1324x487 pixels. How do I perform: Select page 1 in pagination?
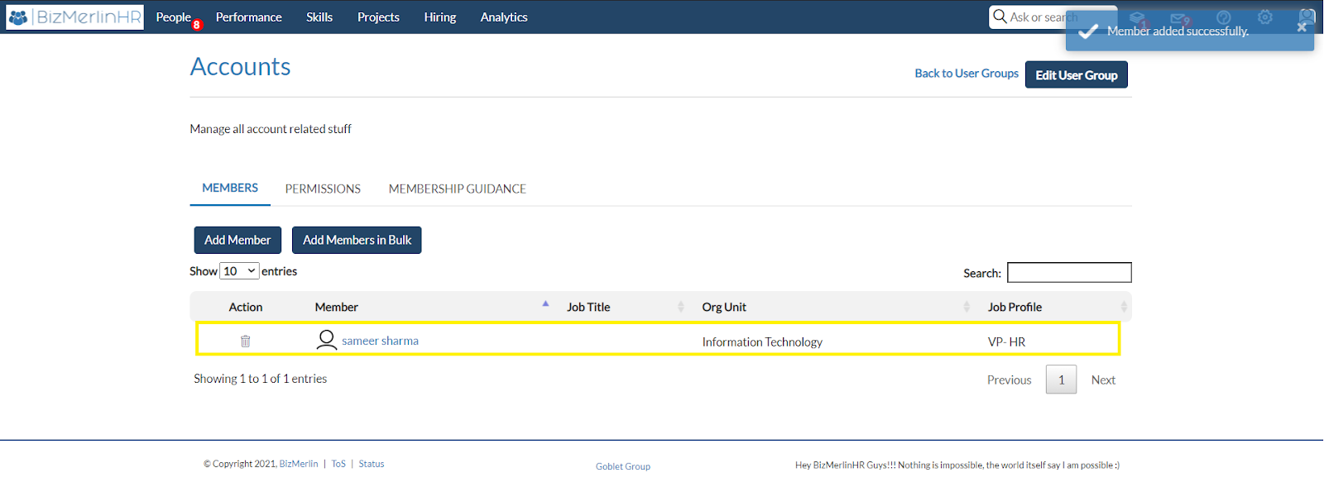[1062, 380]
